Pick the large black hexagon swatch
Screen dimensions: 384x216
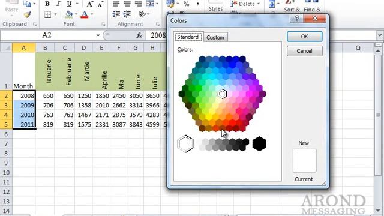[x=259, y=143]
